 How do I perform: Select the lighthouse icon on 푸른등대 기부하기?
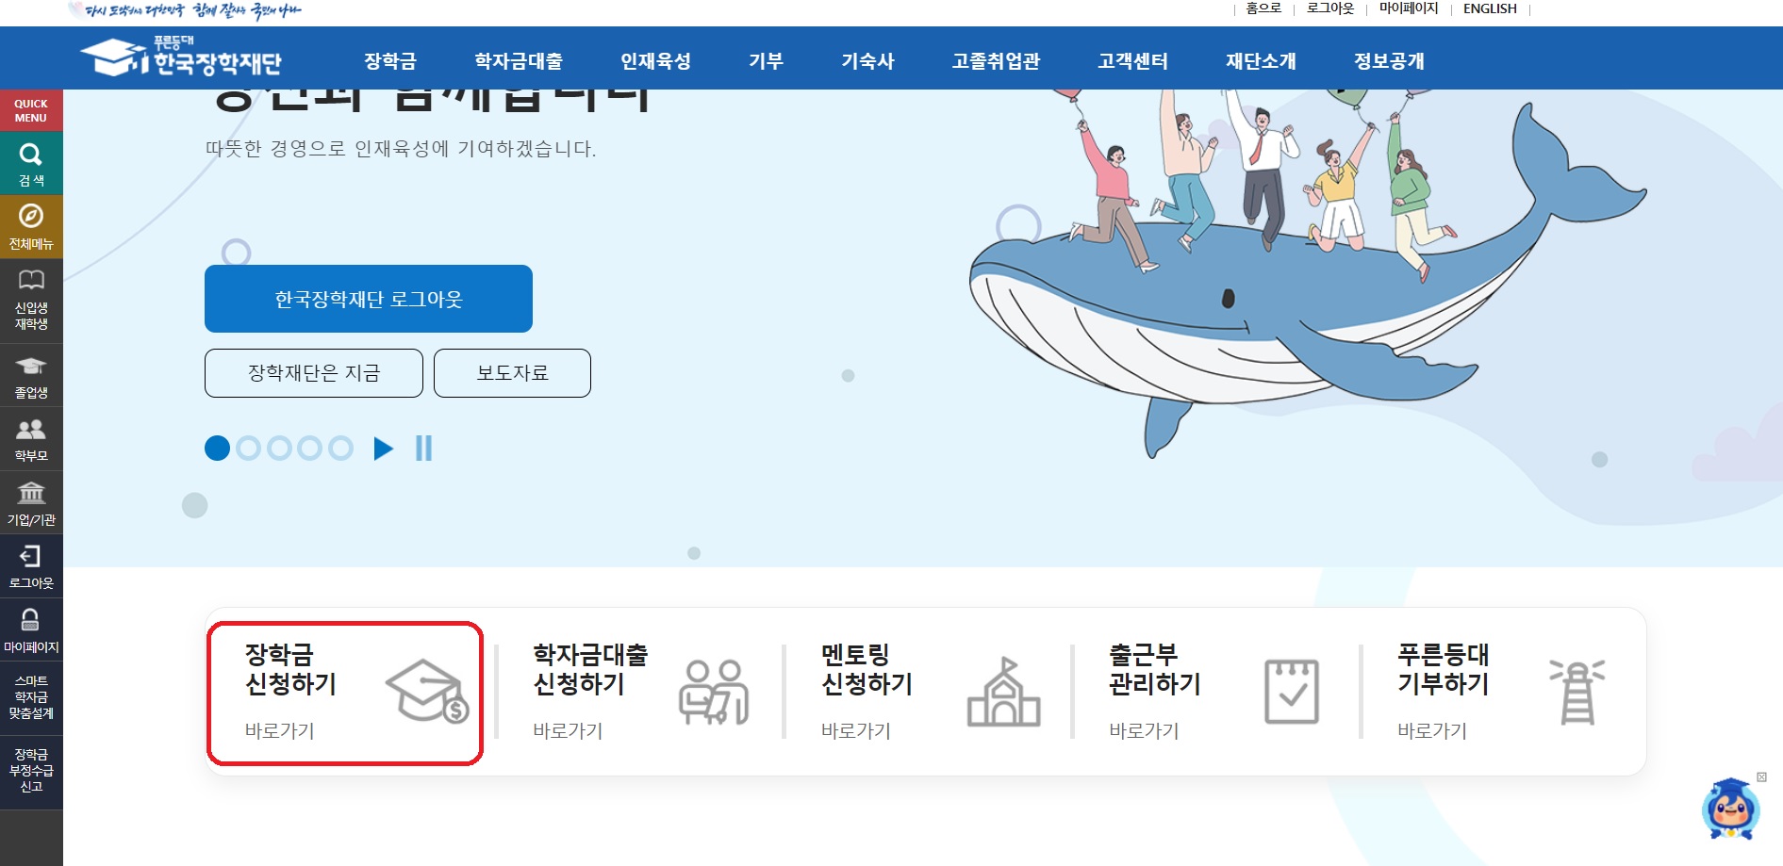coord(1578,693)
